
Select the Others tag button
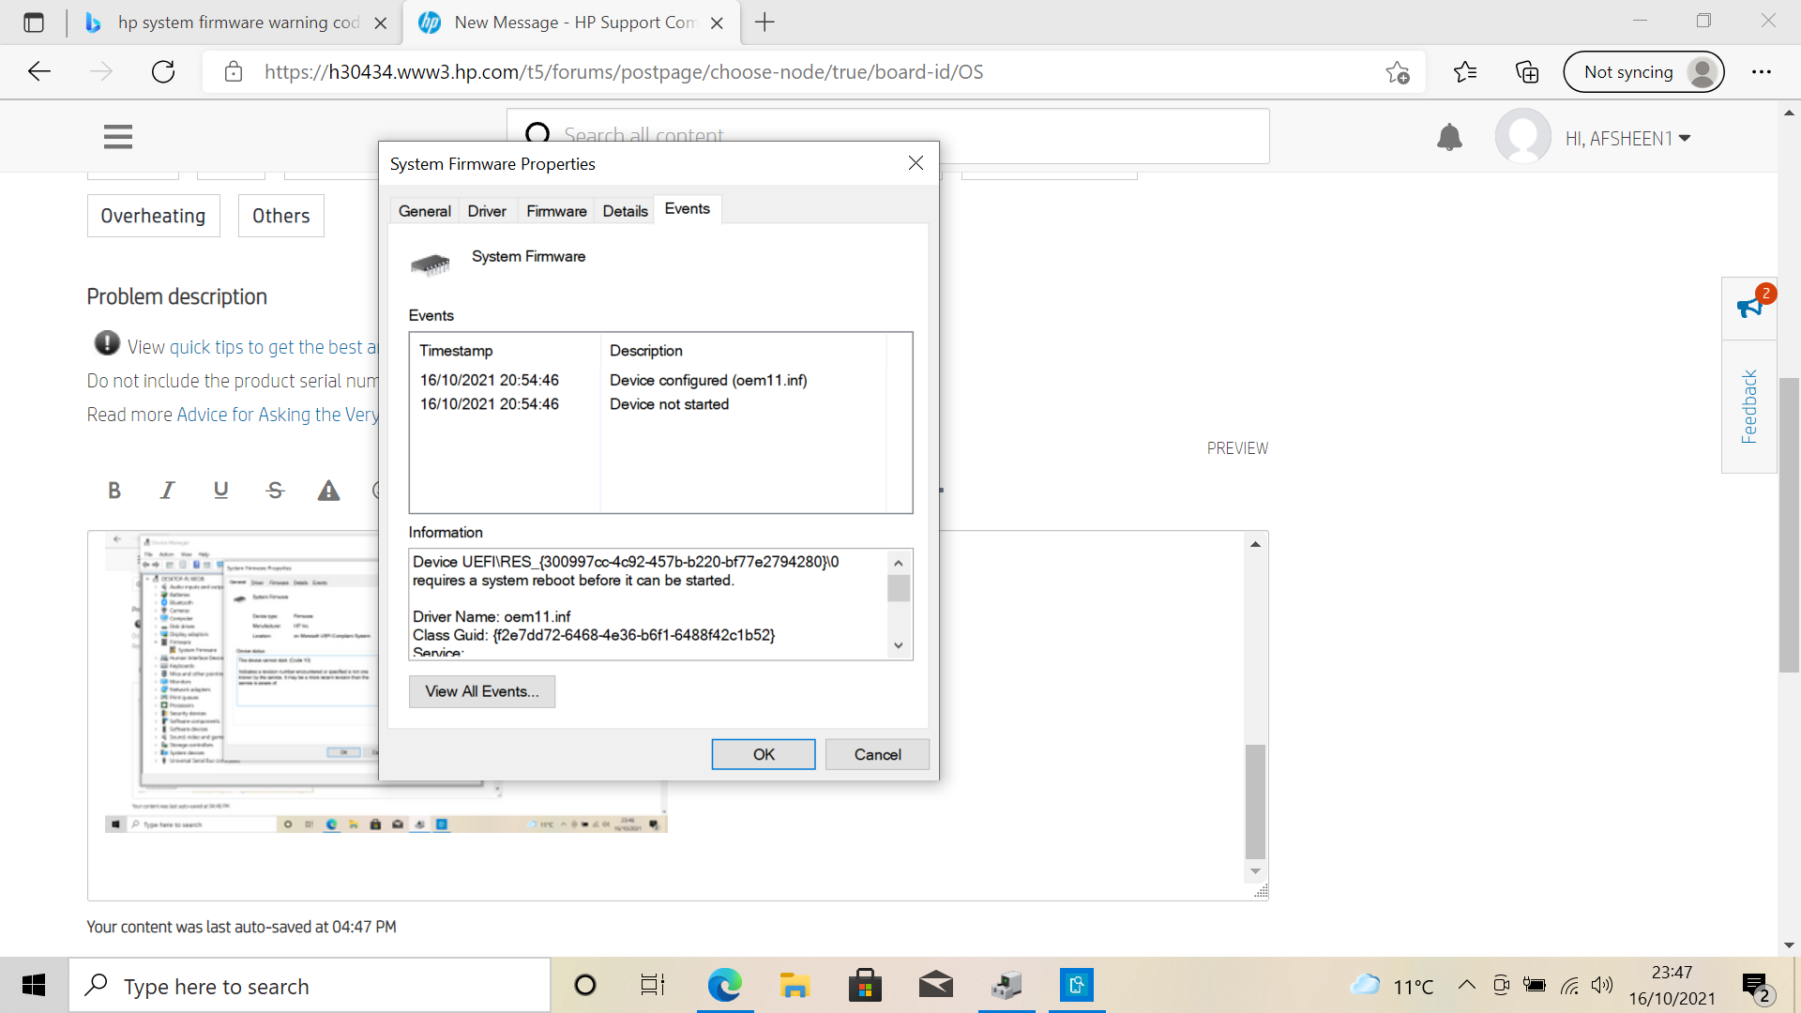pyautogui.click(x=280, y=216)
